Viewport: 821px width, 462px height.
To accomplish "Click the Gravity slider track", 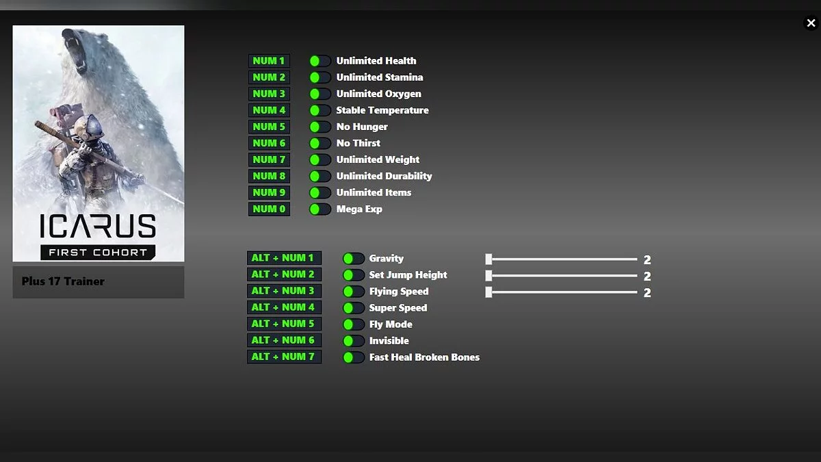I will click(562, 259).
